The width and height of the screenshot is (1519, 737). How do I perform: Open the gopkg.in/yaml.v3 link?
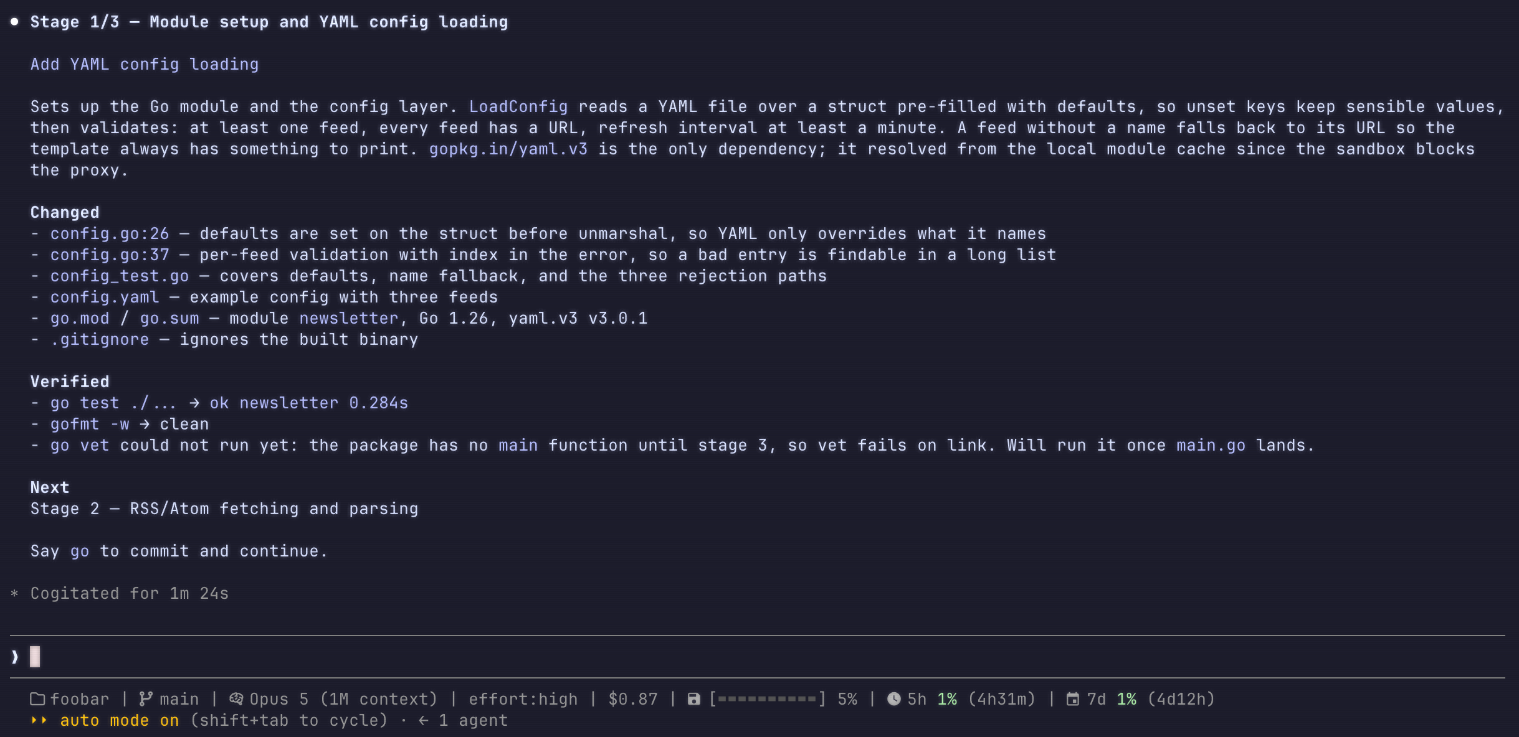pos(508,149)
